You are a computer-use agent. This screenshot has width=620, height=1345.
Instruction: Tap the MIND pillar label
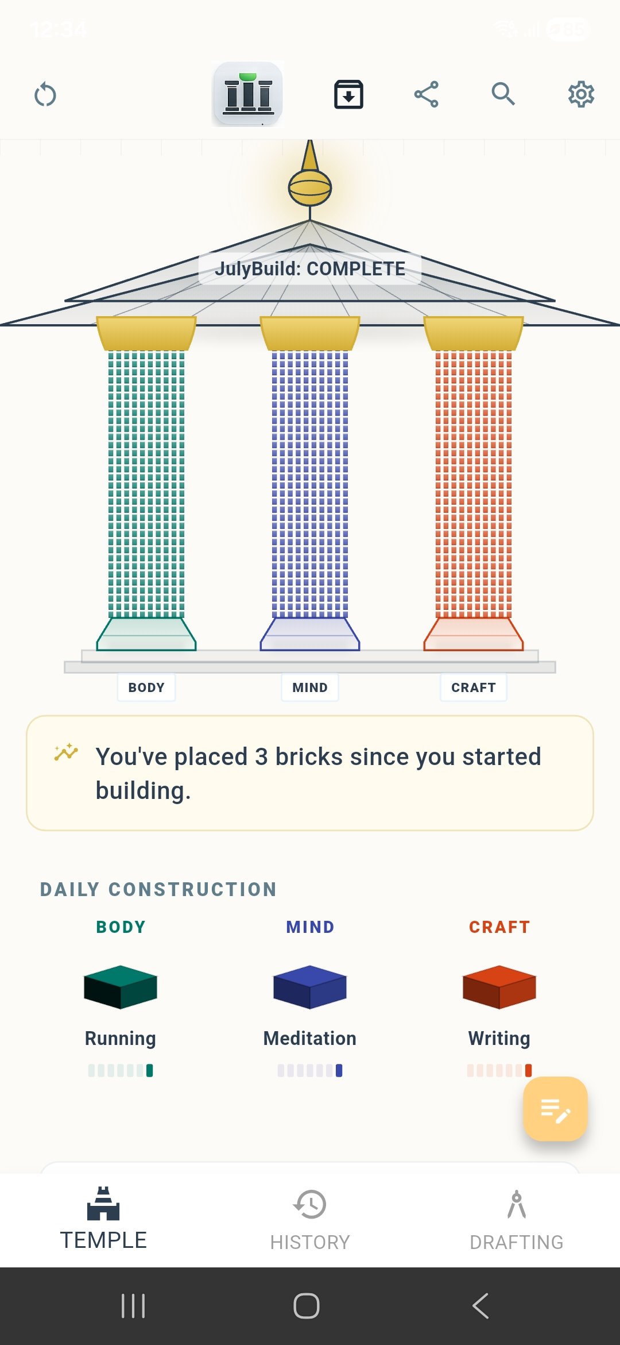tap(310, 687)
